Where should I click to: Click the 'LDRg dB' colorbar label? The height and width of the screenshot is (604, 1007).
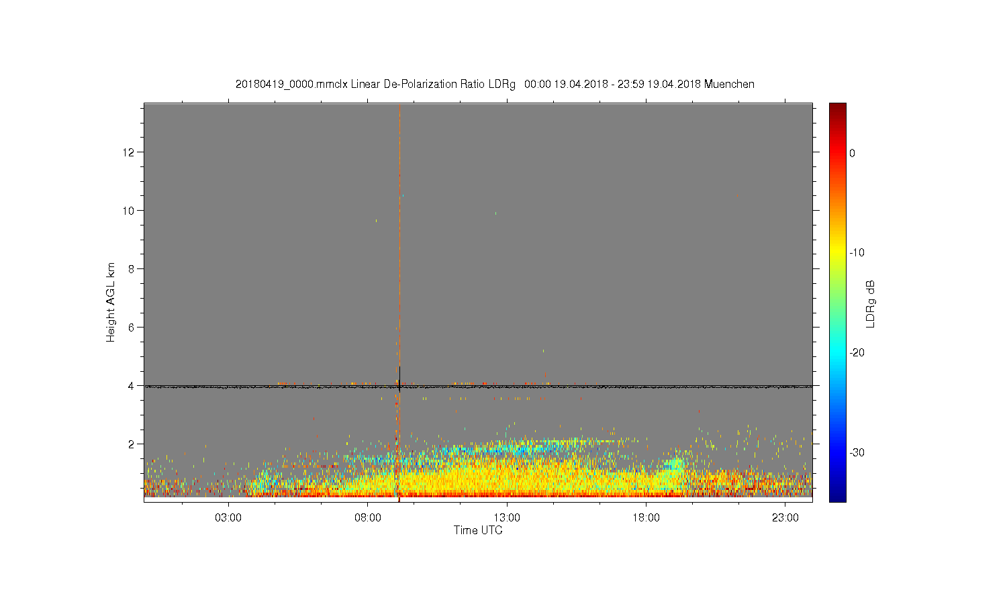click(870, 303)
